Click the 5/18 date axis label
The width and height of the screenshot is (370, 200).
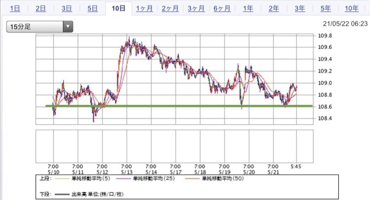click(x=200, y=172)
